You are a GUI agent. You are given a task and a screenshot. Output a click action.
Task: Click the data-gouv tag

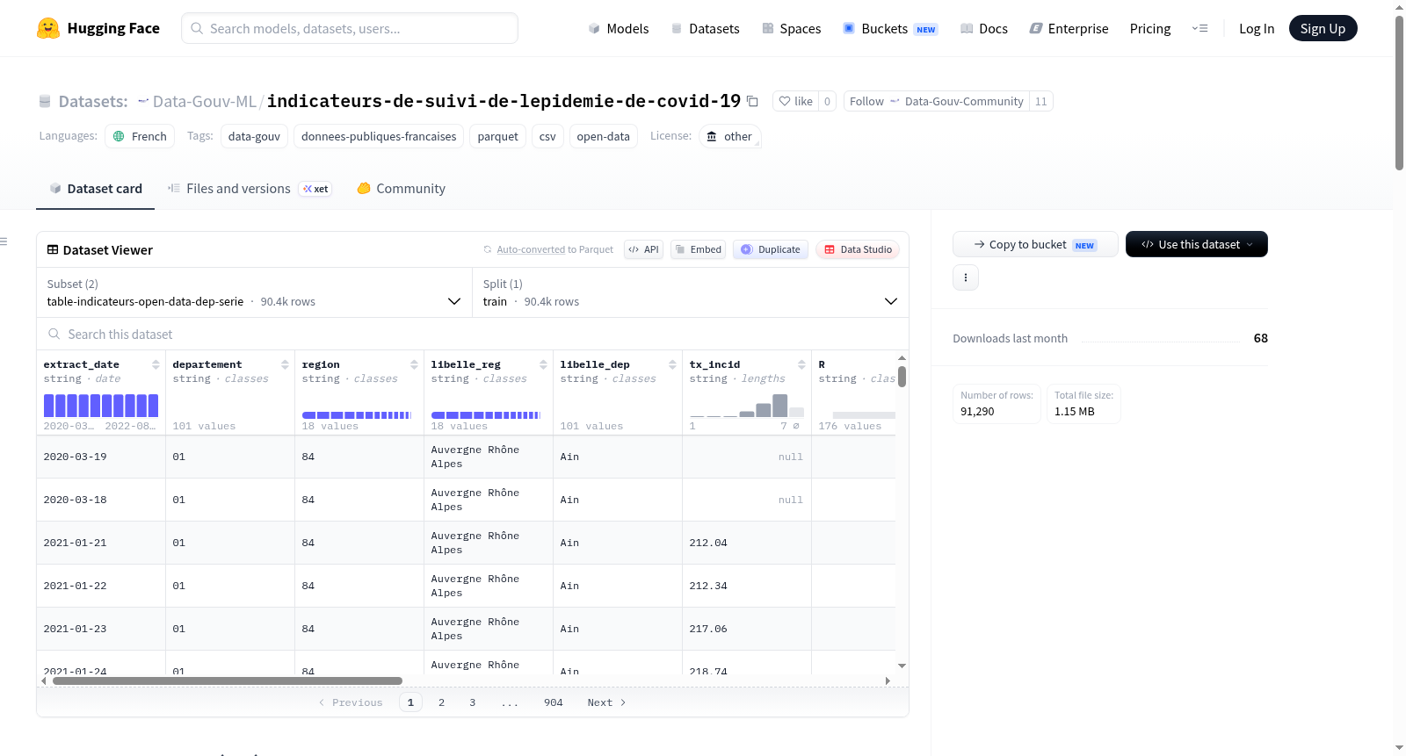254,136
